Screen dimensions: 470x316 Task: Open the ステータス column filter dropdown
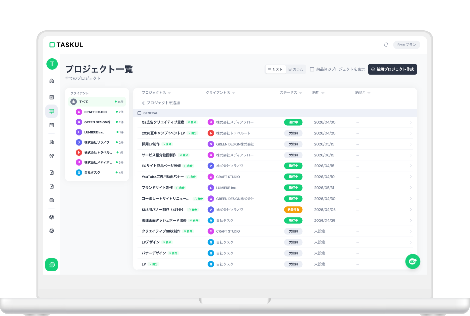[301, 93]
